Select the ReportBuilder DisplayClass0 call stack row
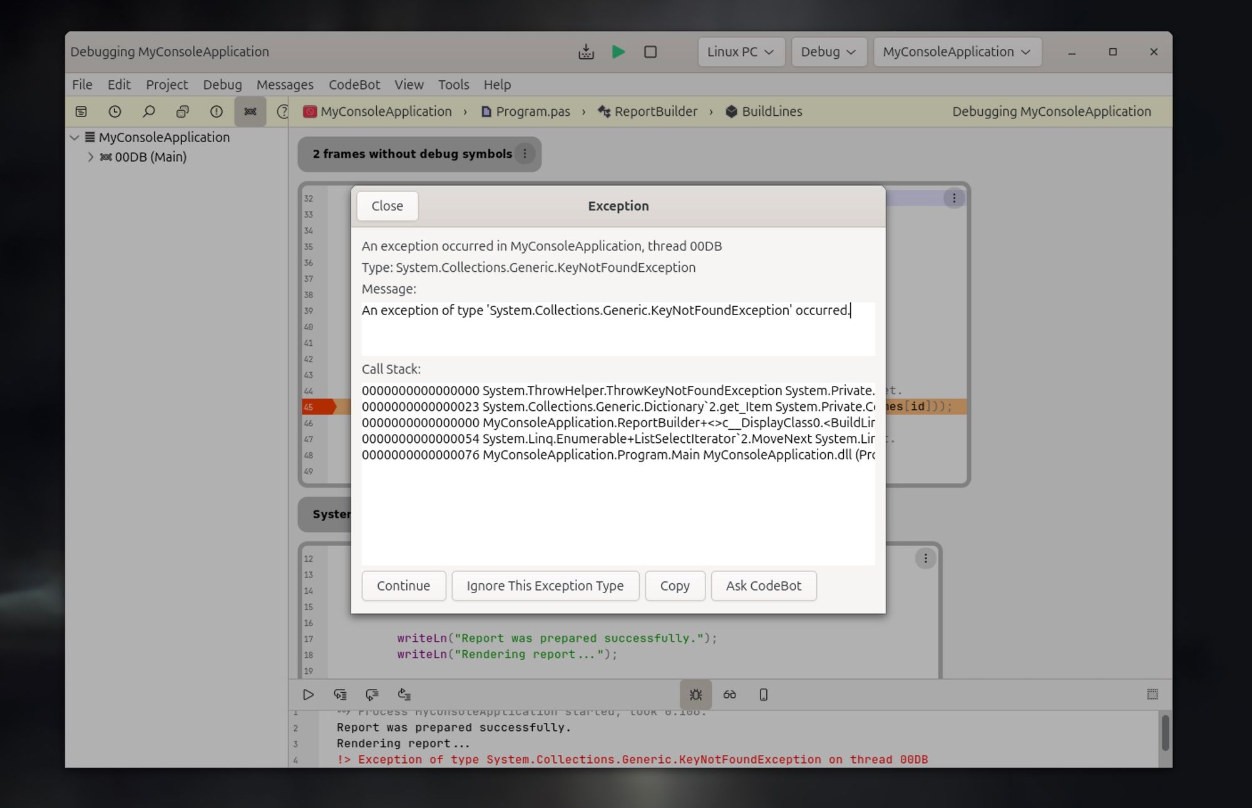Viewport: 1252px width, 808px height. point(618,423)
